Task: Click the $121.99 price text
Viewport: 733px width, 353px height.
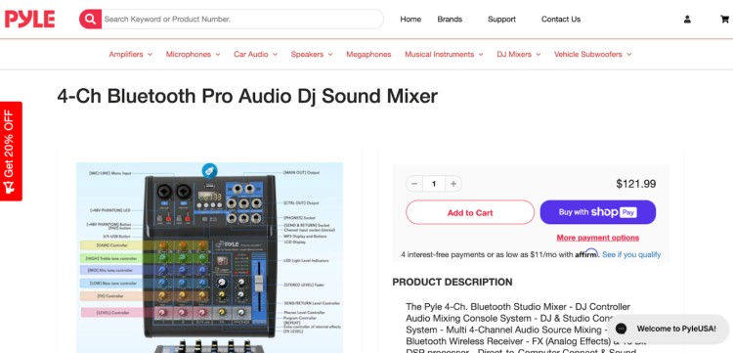Action: 636,184
